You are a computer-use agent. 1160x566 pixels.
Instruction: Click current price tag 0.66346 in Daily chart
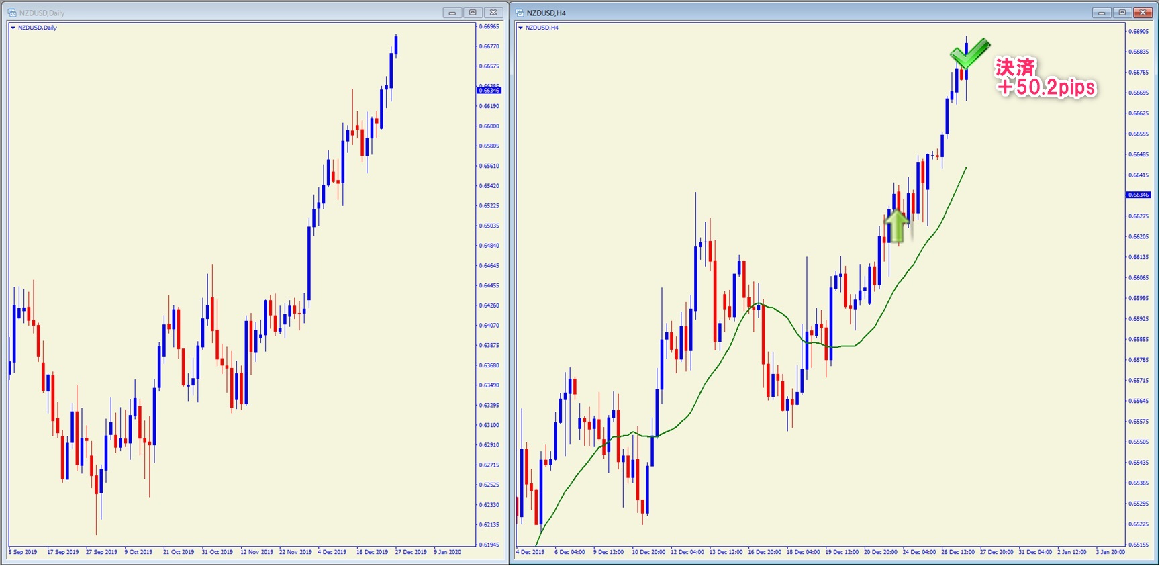[489, 90]
